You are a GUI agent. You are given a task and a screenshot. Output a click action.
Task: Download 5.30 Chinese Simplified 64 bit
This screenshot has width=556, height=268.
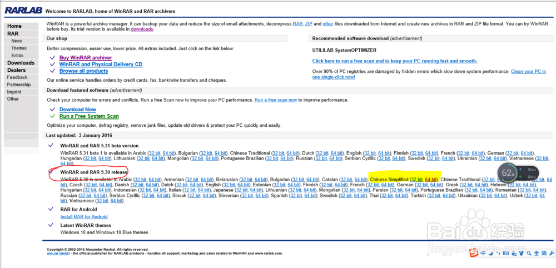431,180
